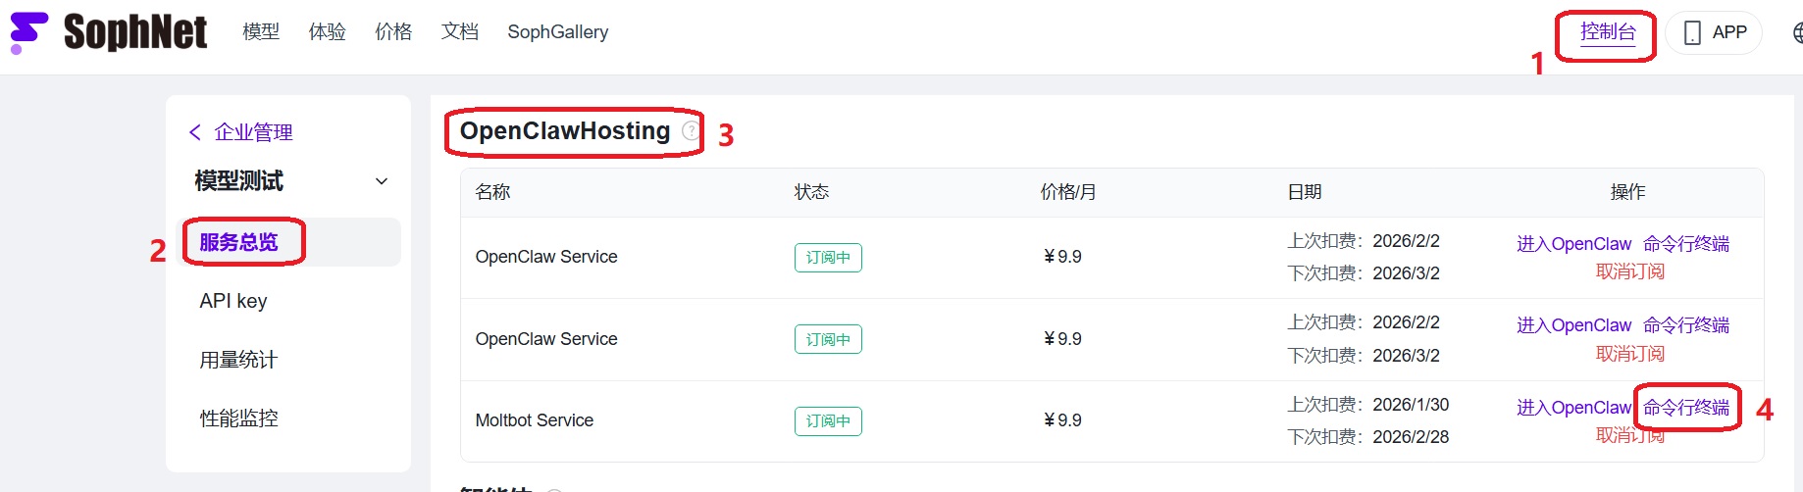Open 命令行终端 for Moltbot Service
The height and width of the screenshot is (492, 1803).
coord(1686,407)
